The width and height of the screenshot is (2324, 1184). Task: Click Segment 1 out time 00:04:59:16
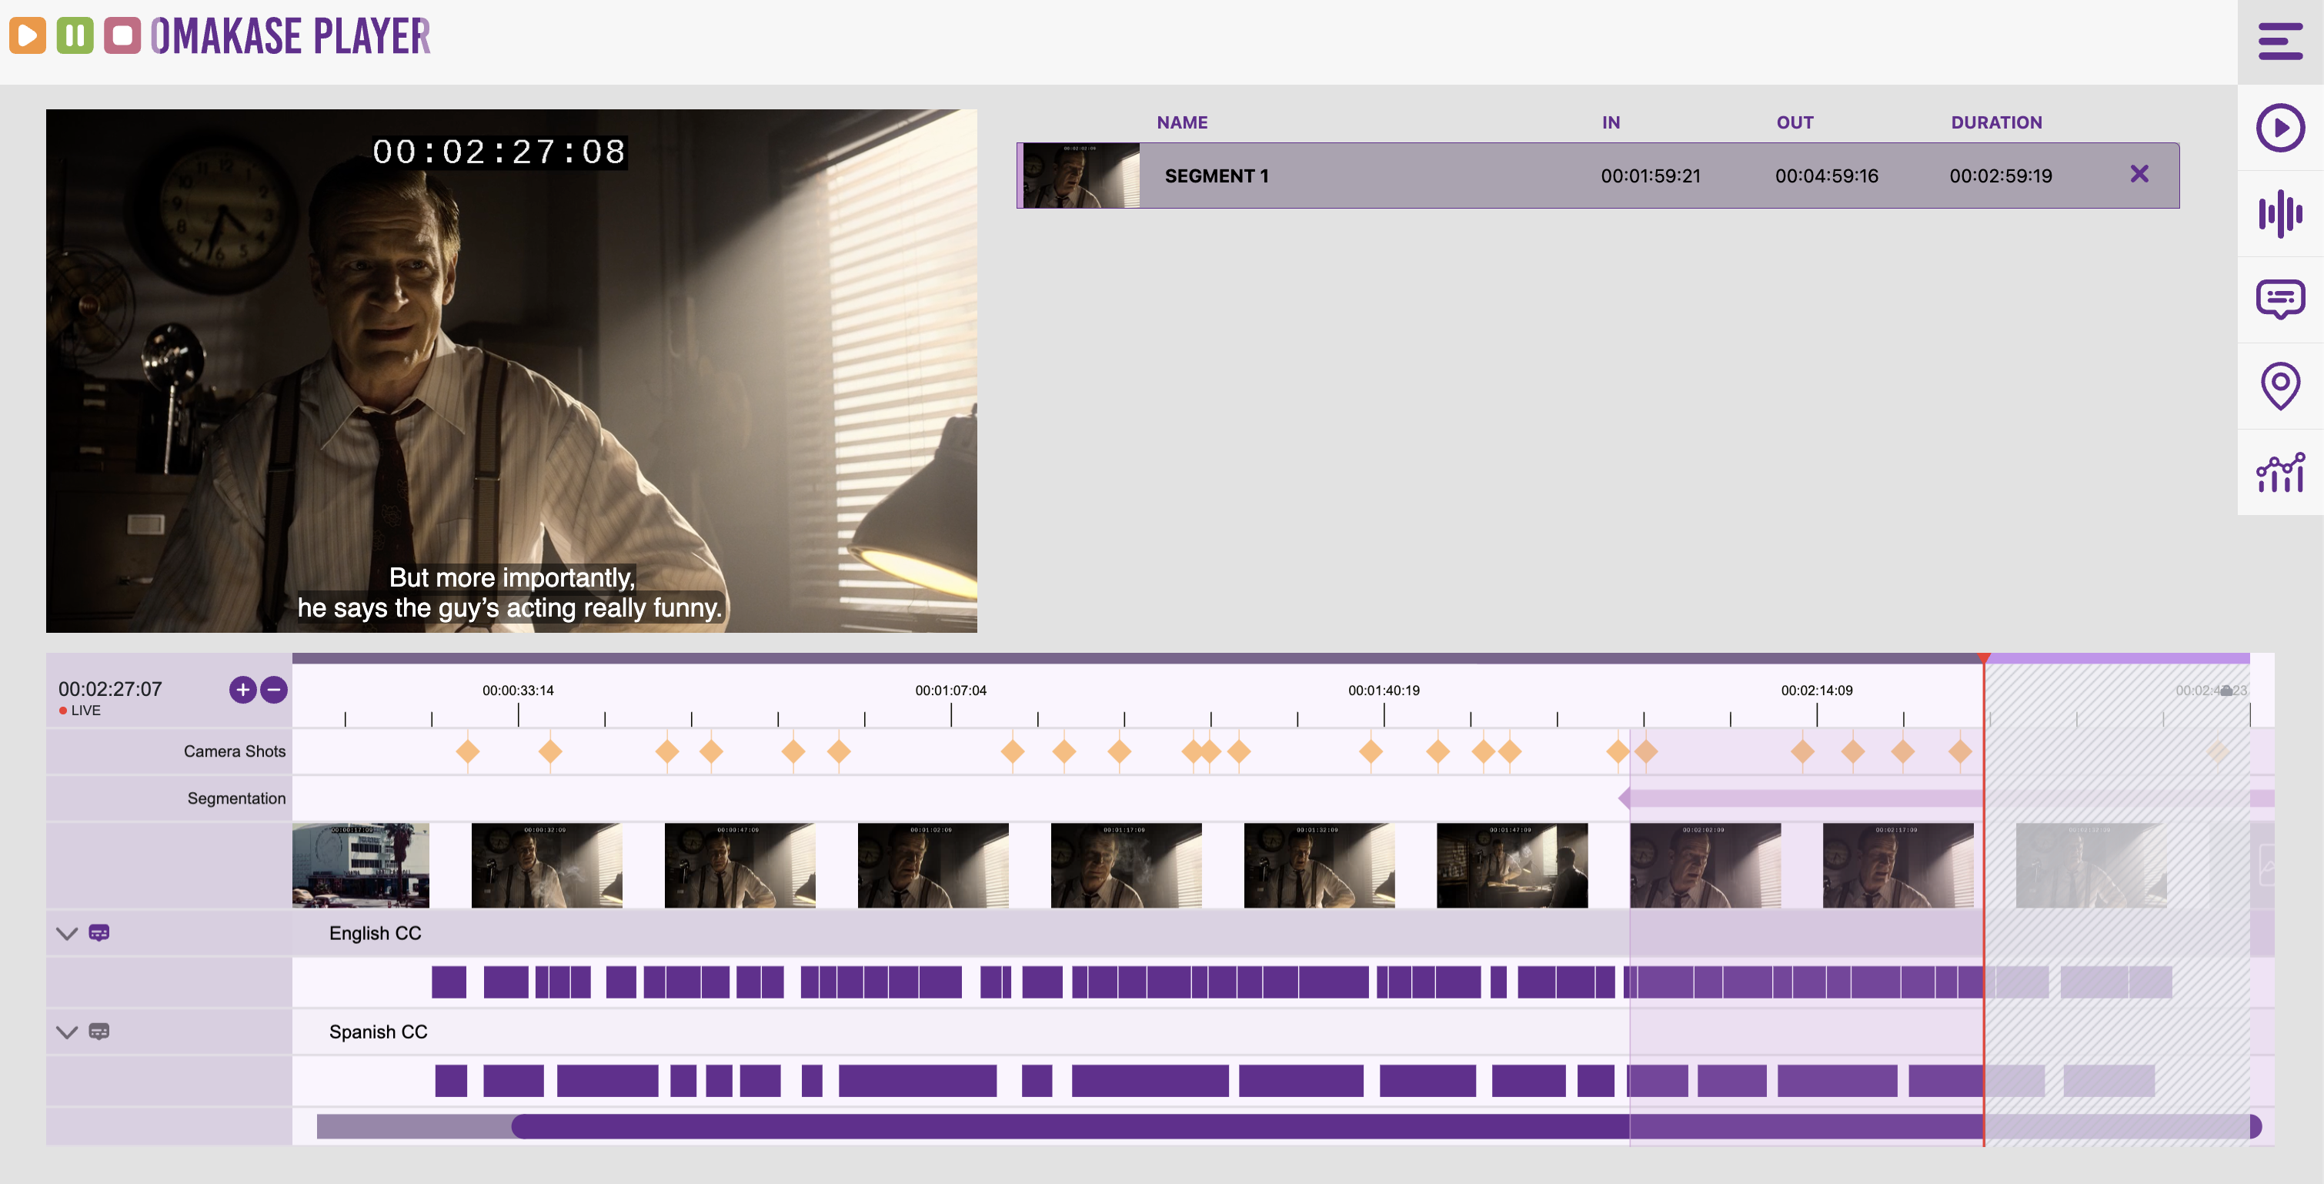(1826, 176)
